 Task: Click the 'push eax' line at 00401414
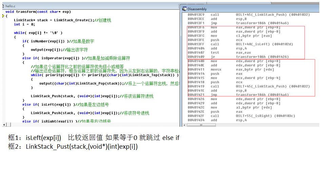coord(215,74)
